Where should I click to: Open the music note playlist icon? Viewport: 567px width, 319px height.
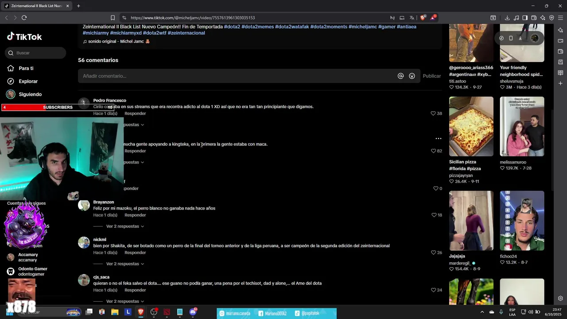tap(516, 18)
